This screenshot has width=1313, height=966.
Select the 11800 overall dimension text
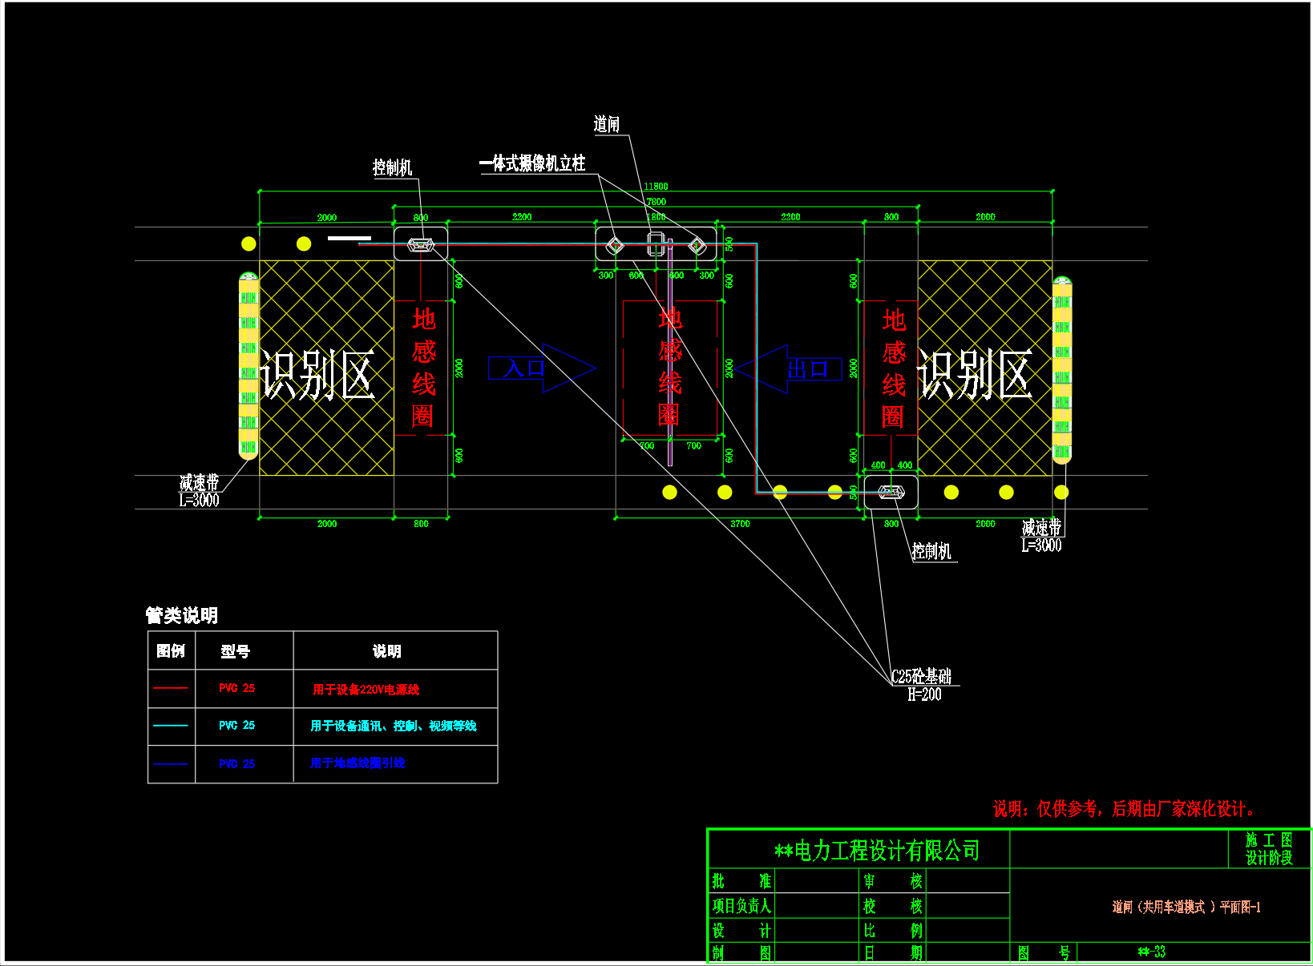(656, 187)
